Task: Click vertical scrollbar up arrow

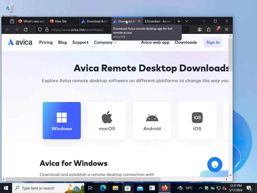Action: click(x=230, y=36)
